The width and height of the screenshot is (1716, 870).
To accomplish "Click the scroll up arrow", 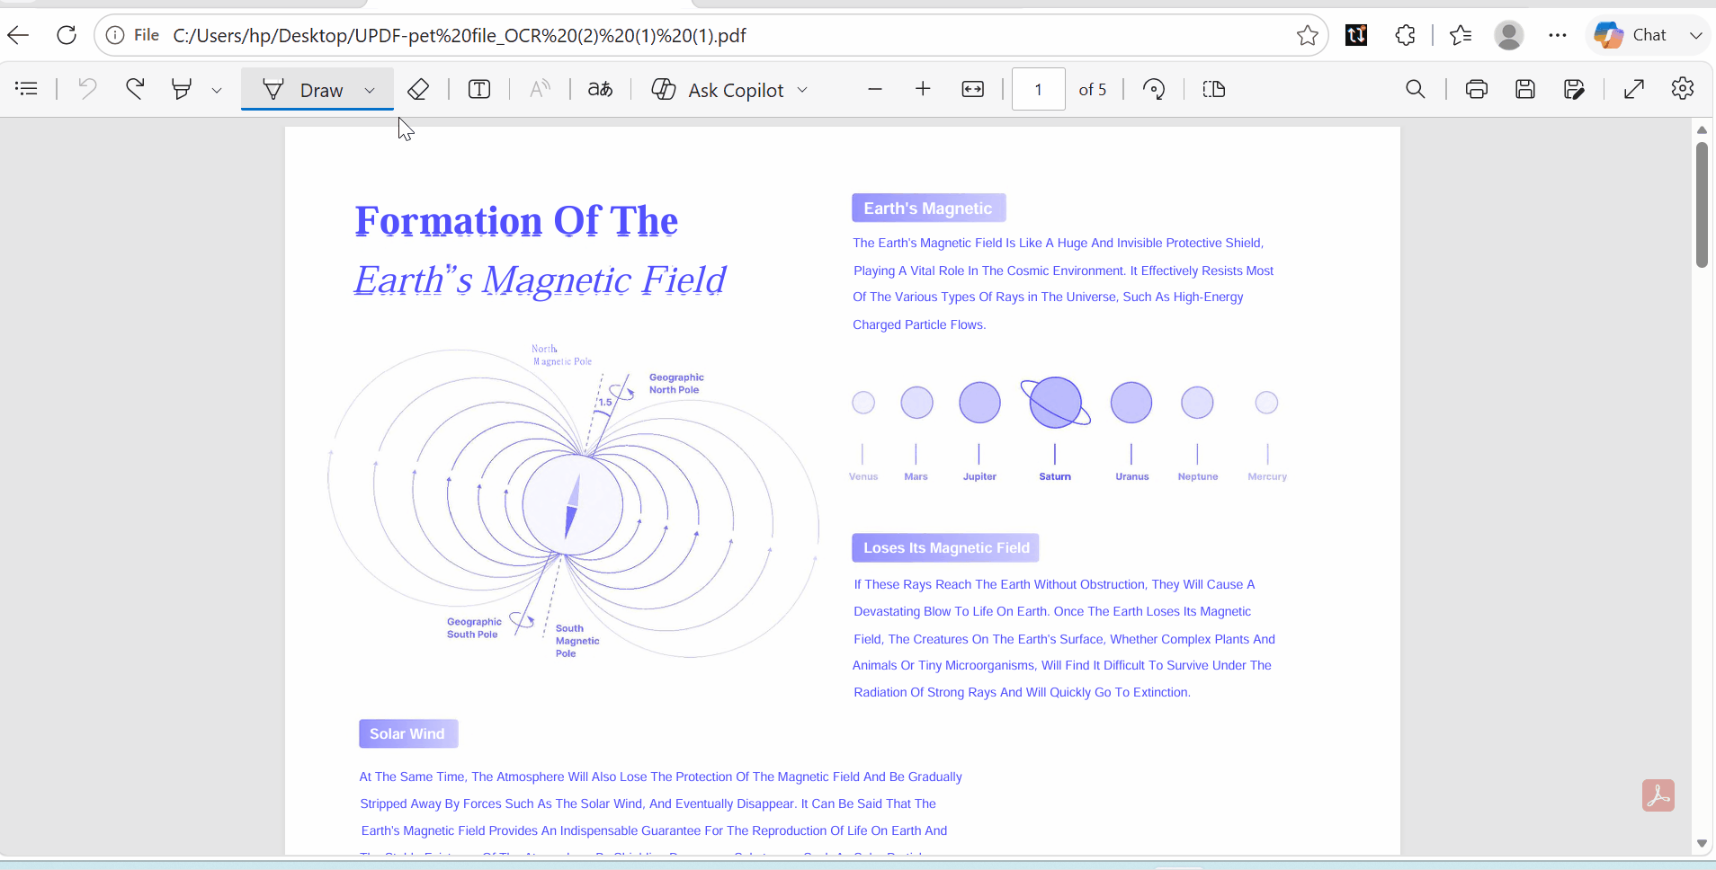I will tap(1702, 130).
